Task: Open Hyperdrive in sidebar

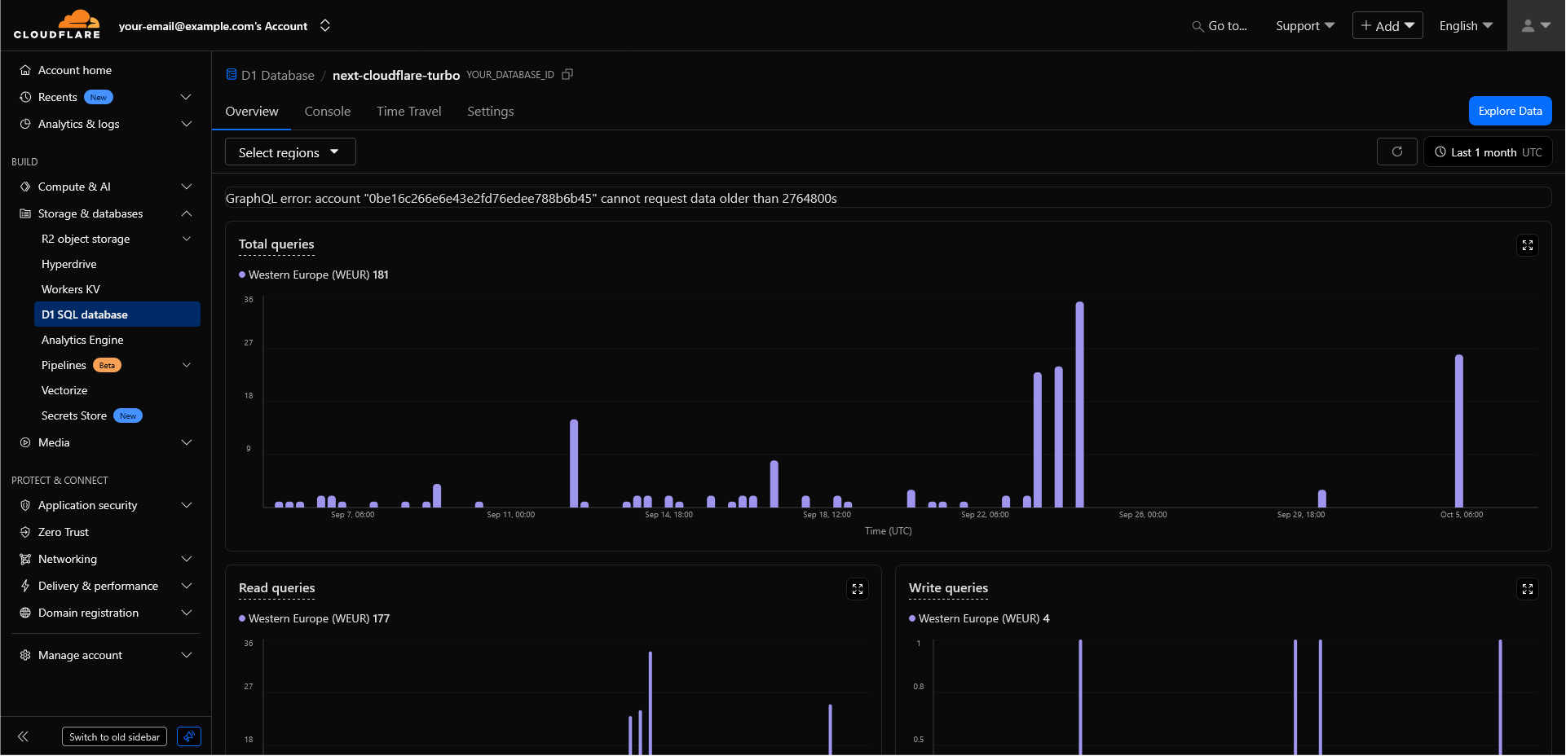Action: coord(69,264)
